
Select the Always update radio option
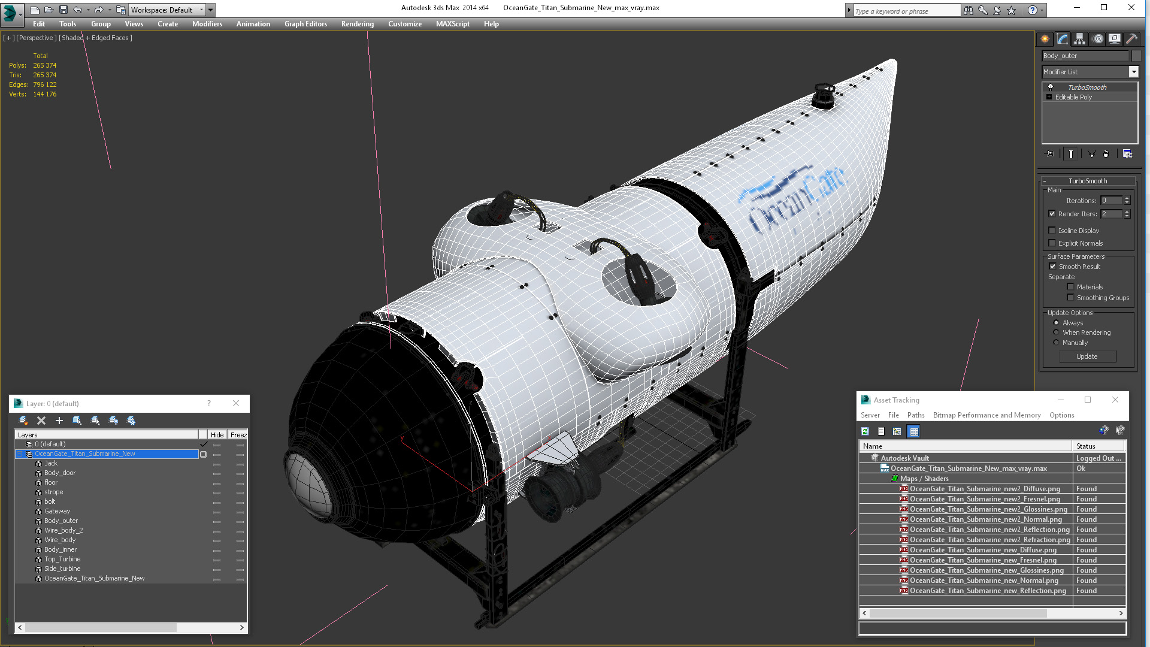click(1056, 323)
